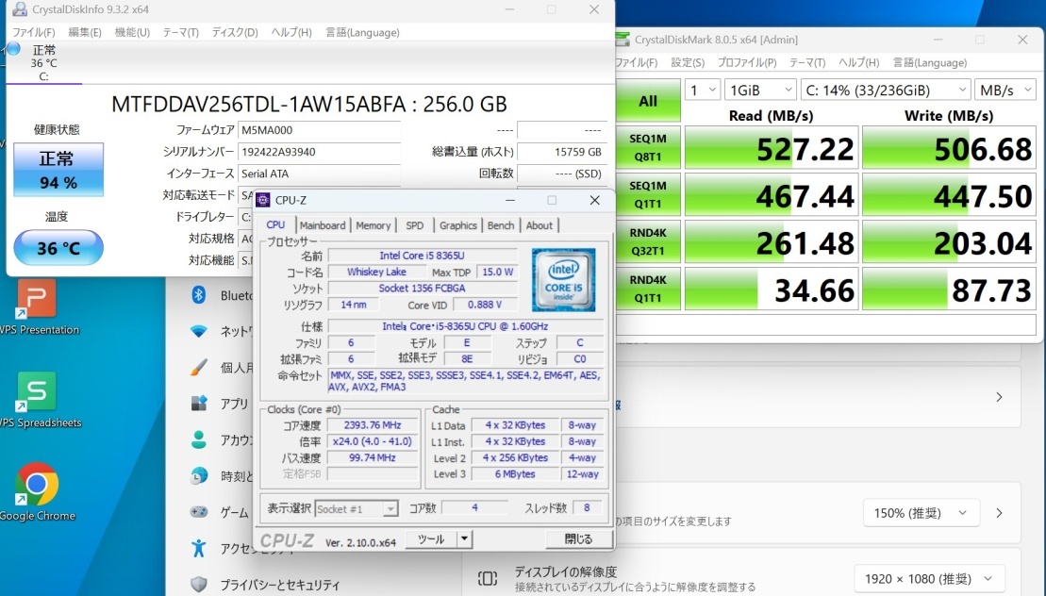Click the personalization paintbrush icon in Settings
Screen dimensions: 1046x596
[x=199, y=368]
